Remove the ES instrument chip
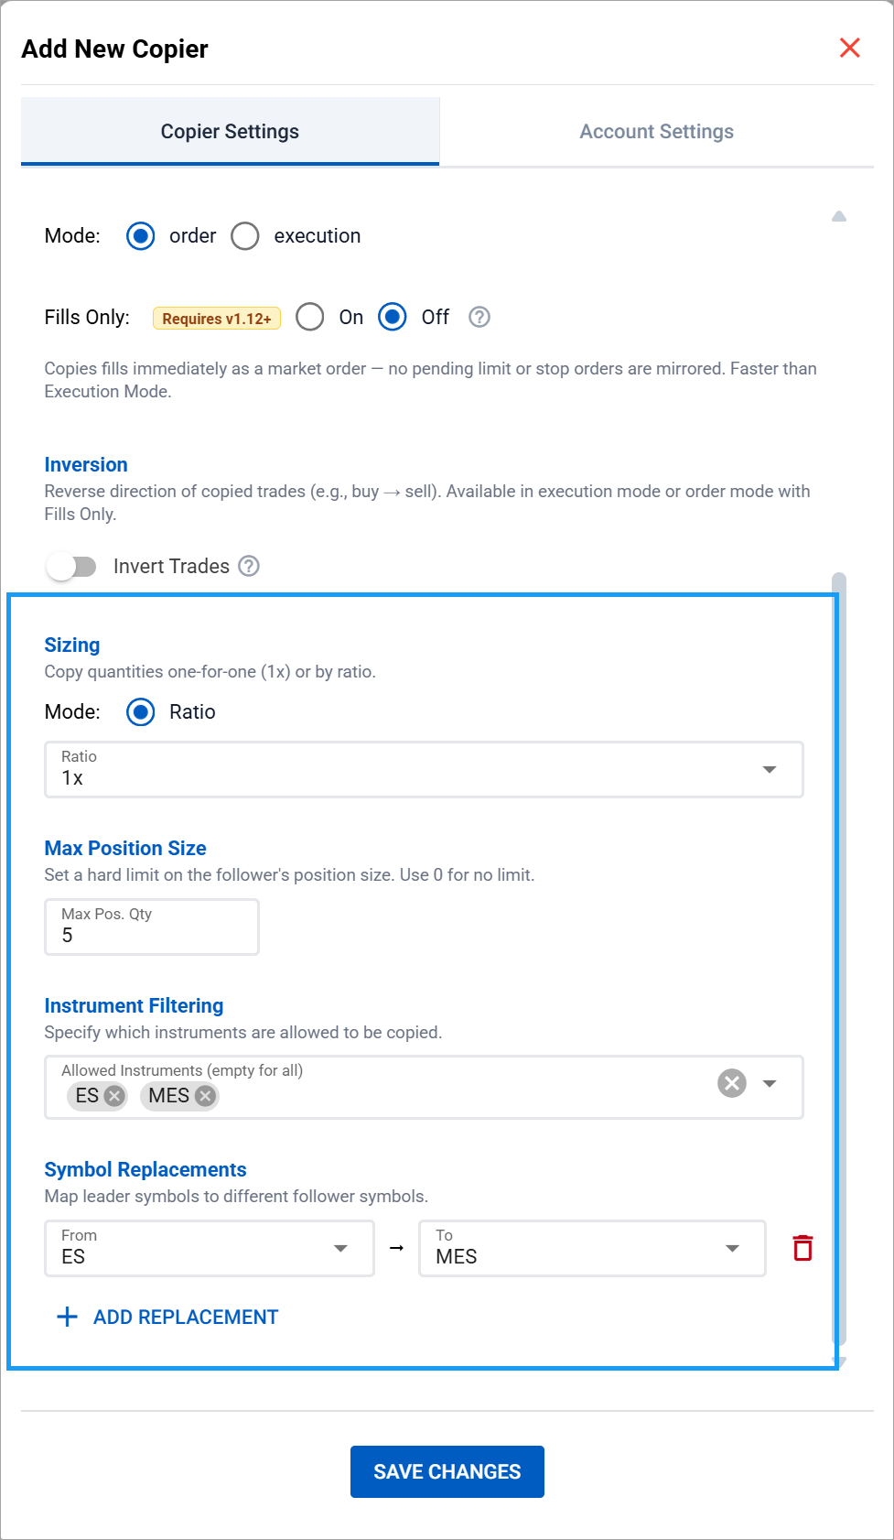The height and width of the screenshot is (1540, 894). [114, 1096]
